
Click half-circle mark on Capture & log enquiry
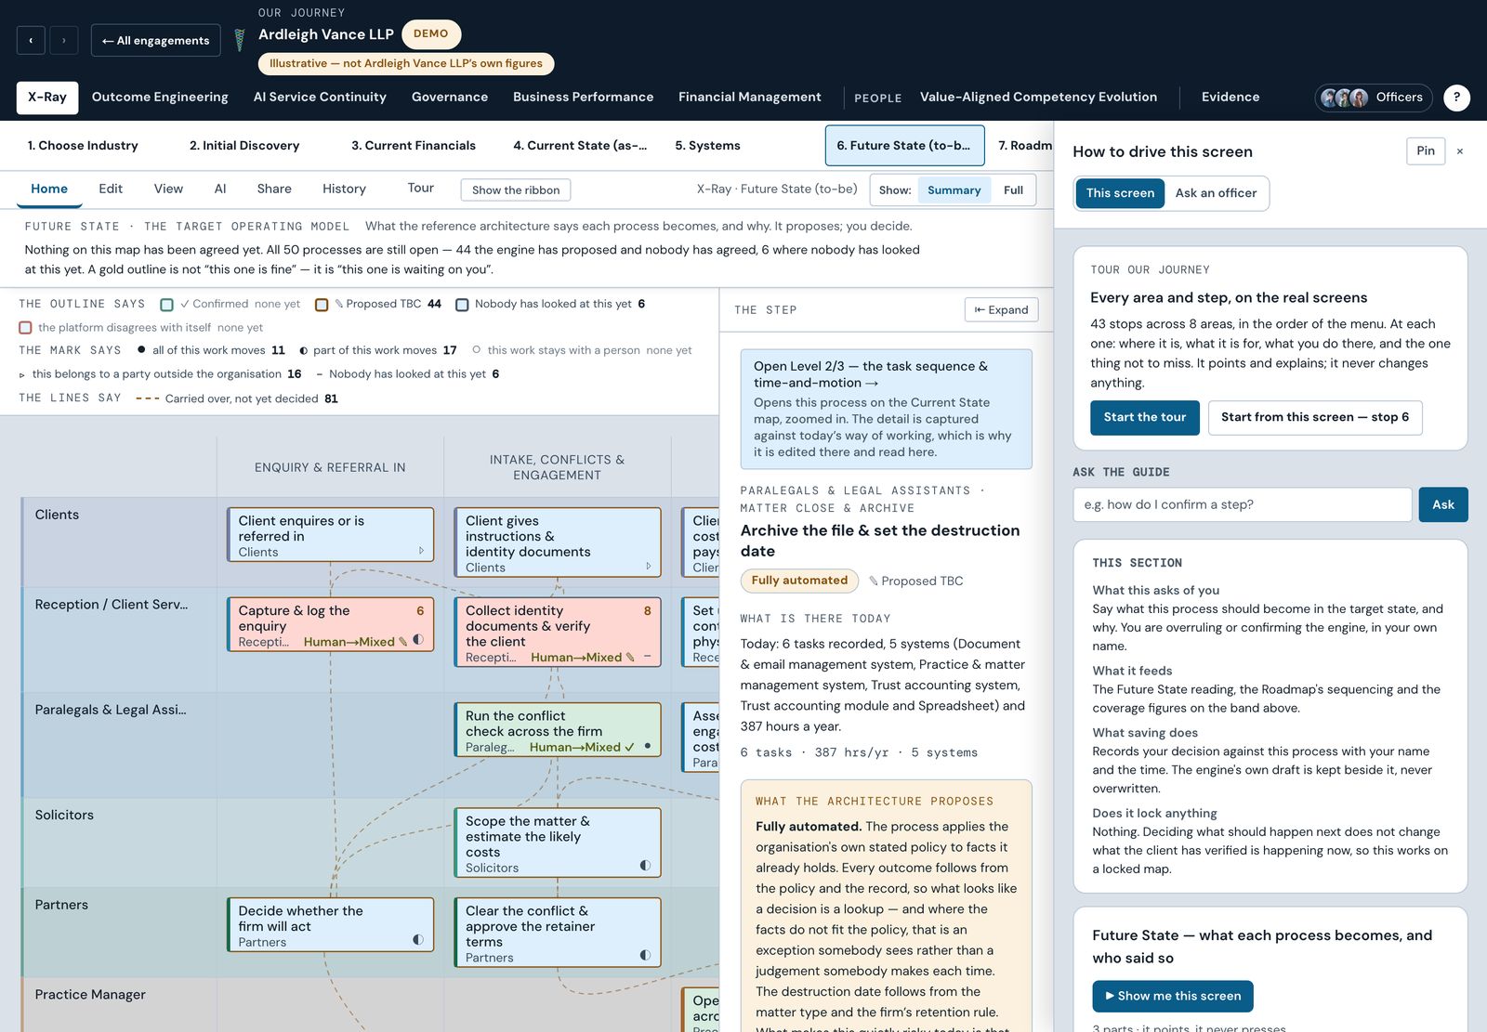pos(418,640)
